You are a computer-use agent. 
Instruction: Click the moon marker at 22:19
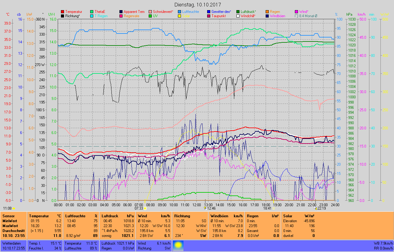pyautogui.click(x=315, y=208)
